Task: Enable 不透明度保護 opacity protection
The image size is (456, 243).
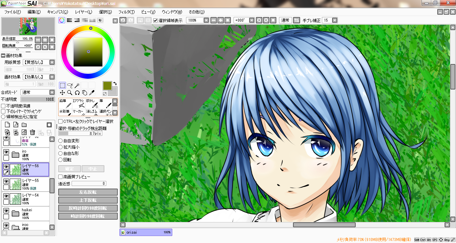Action: 3,106
